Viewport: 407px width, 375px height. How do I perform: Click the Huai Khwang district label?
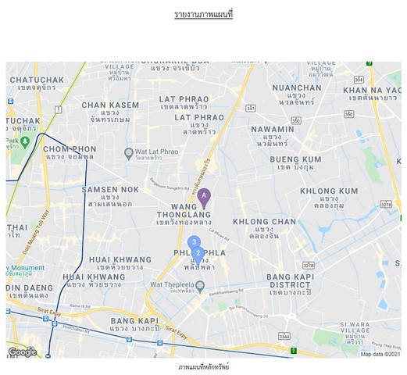coord(120,263)
